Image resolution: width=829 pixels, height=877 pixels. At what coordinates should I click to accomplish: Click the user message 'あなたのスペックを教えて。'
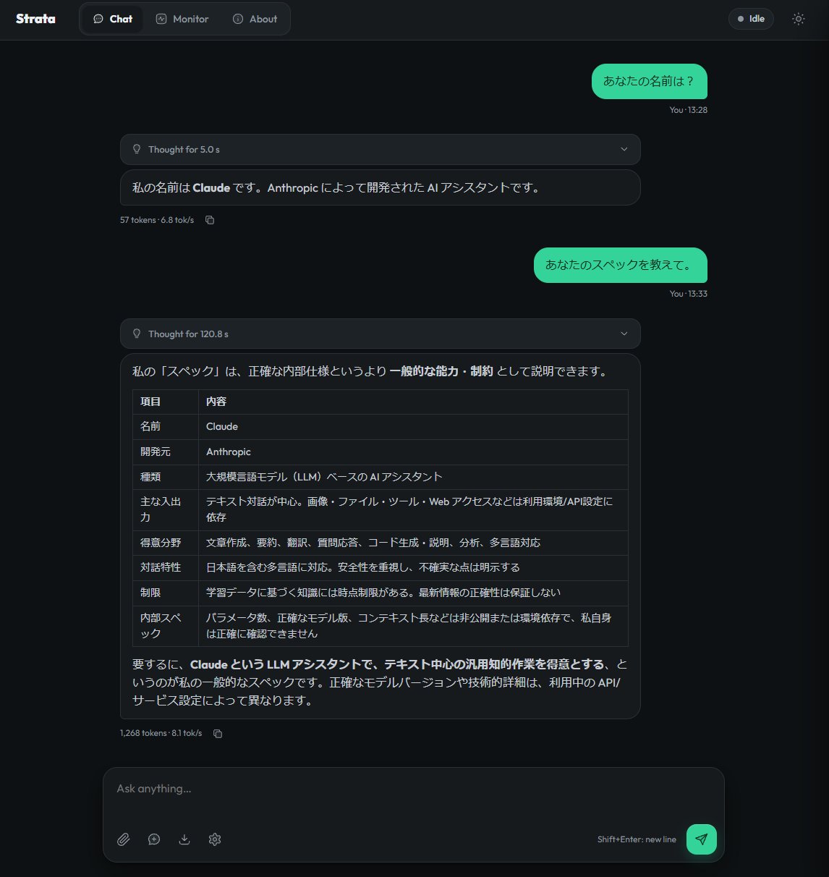coord(621,265)
